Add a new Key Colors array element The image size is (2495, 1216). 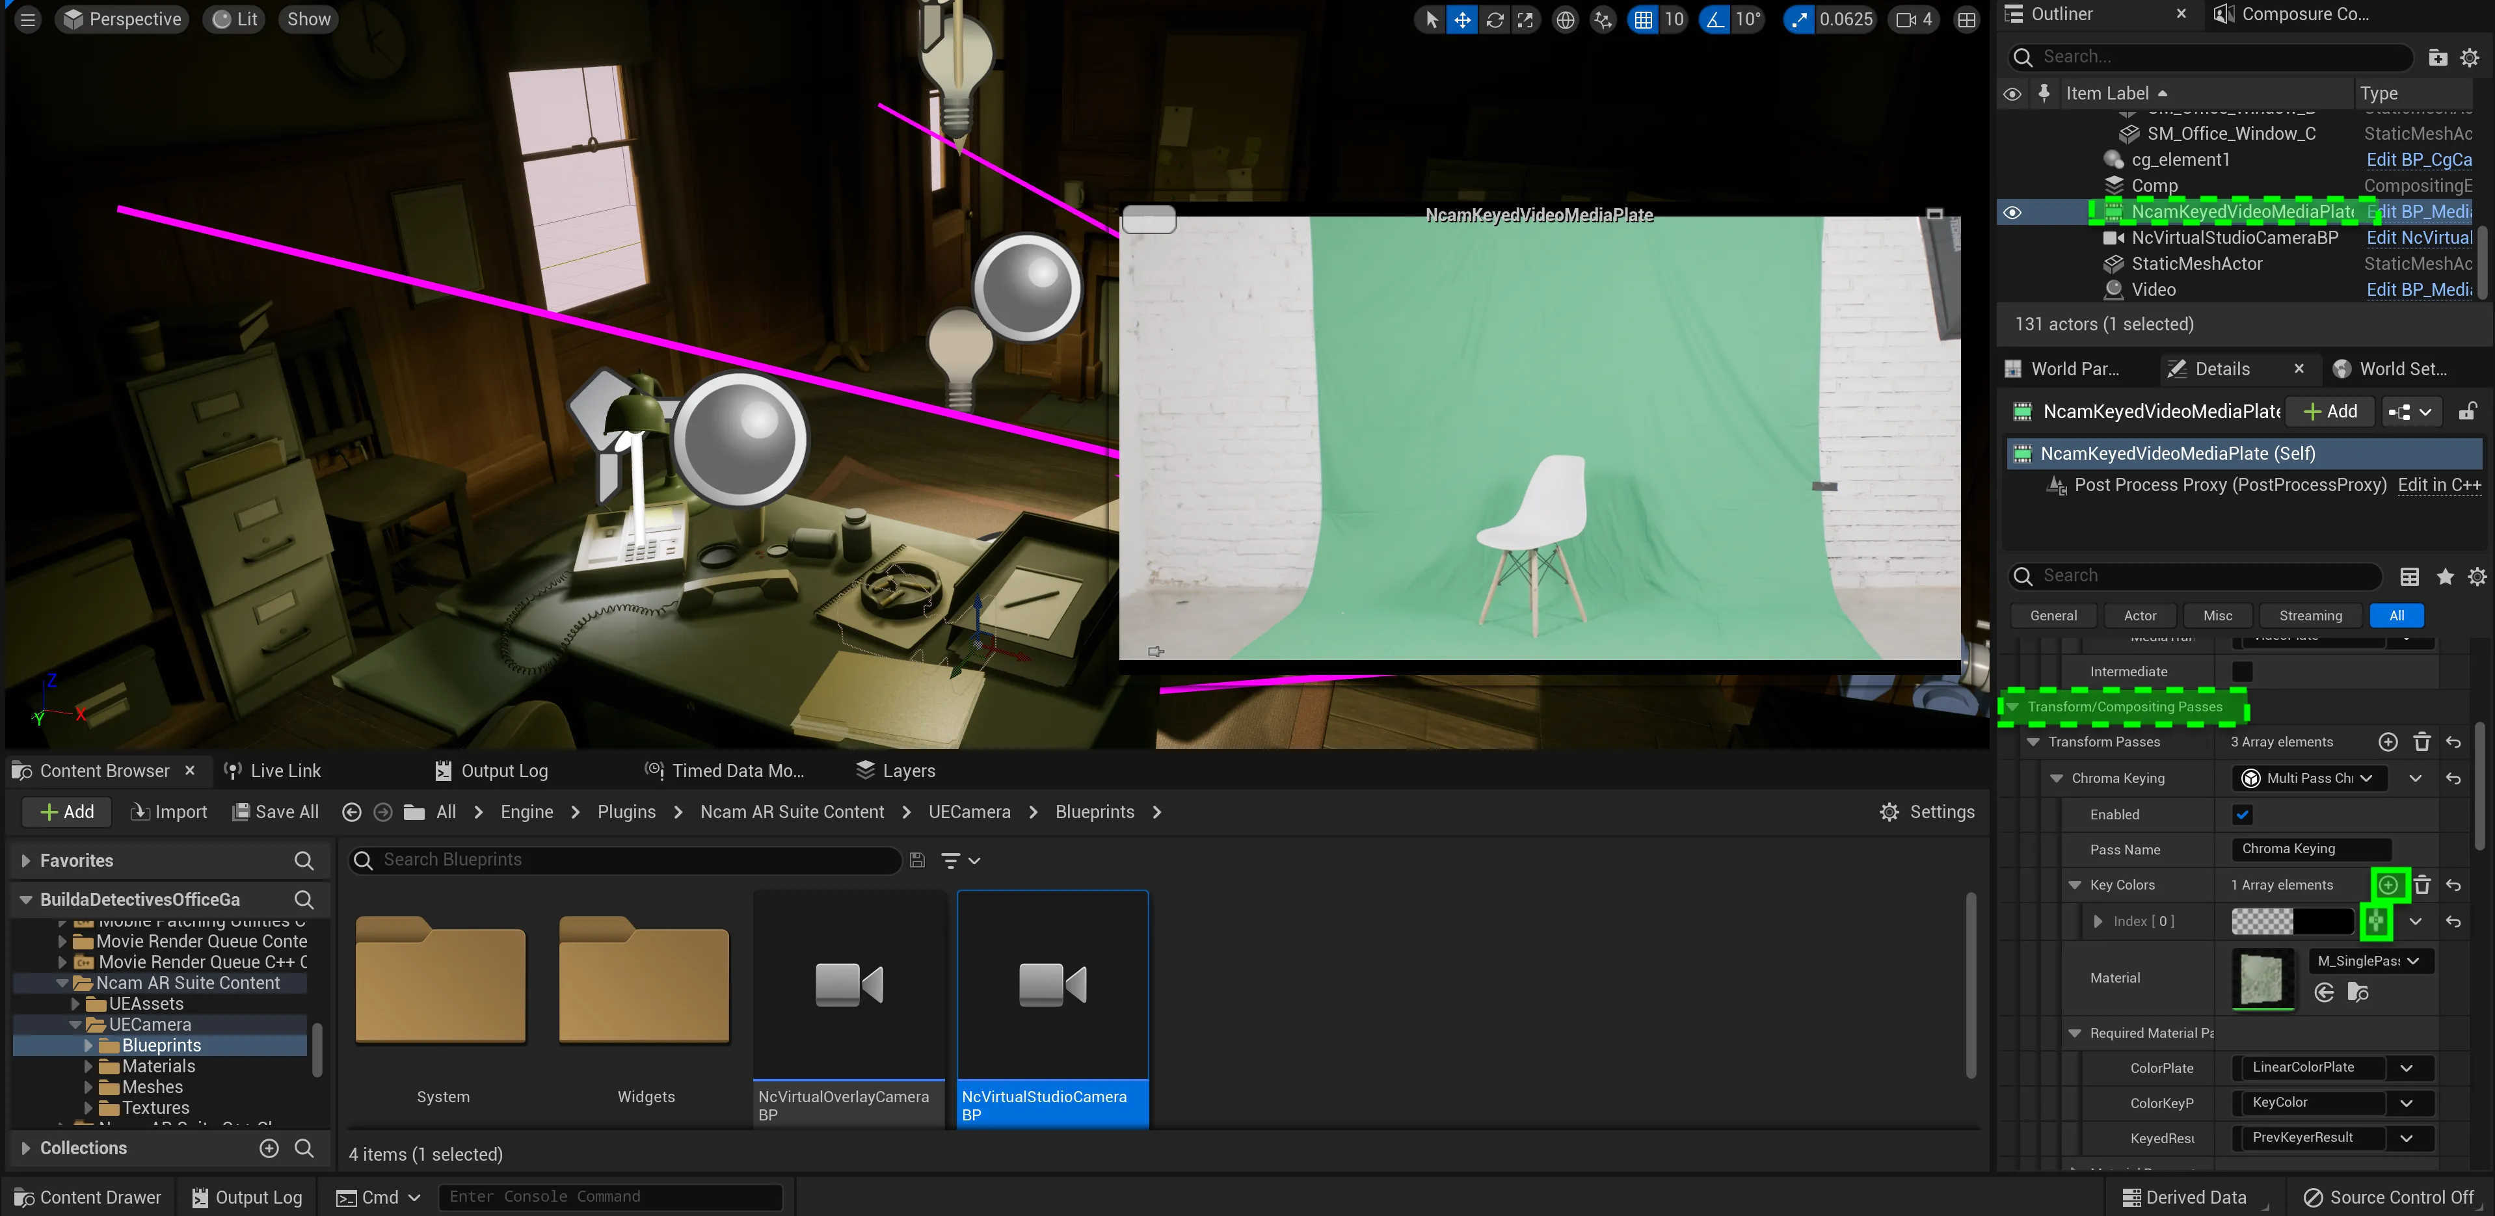coord(2390,885)
